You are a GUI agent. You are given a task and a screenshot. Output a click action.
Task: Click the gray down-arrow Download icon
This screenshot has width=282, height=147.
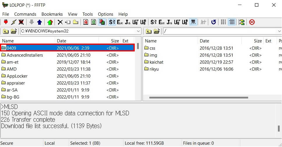pyautogui.click(x=31, y=22)
